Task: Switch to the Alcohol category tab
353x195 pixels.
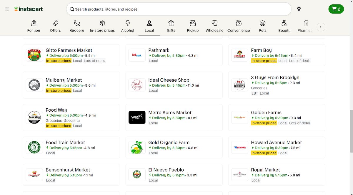Action: [x=127, y=26]
